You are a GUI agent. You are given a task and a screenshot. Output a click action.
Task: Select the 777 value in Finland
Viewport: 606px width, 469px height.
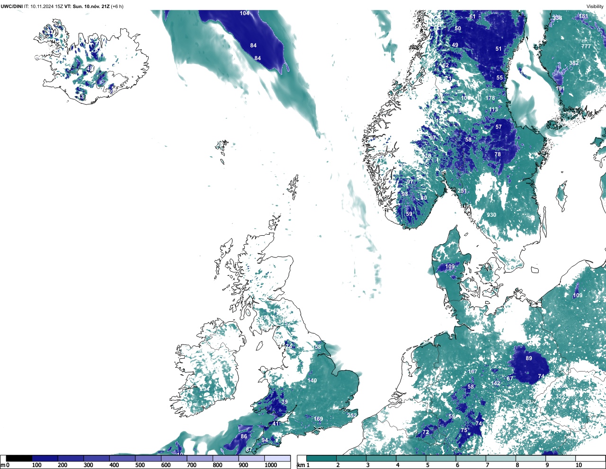click(586, 46)
